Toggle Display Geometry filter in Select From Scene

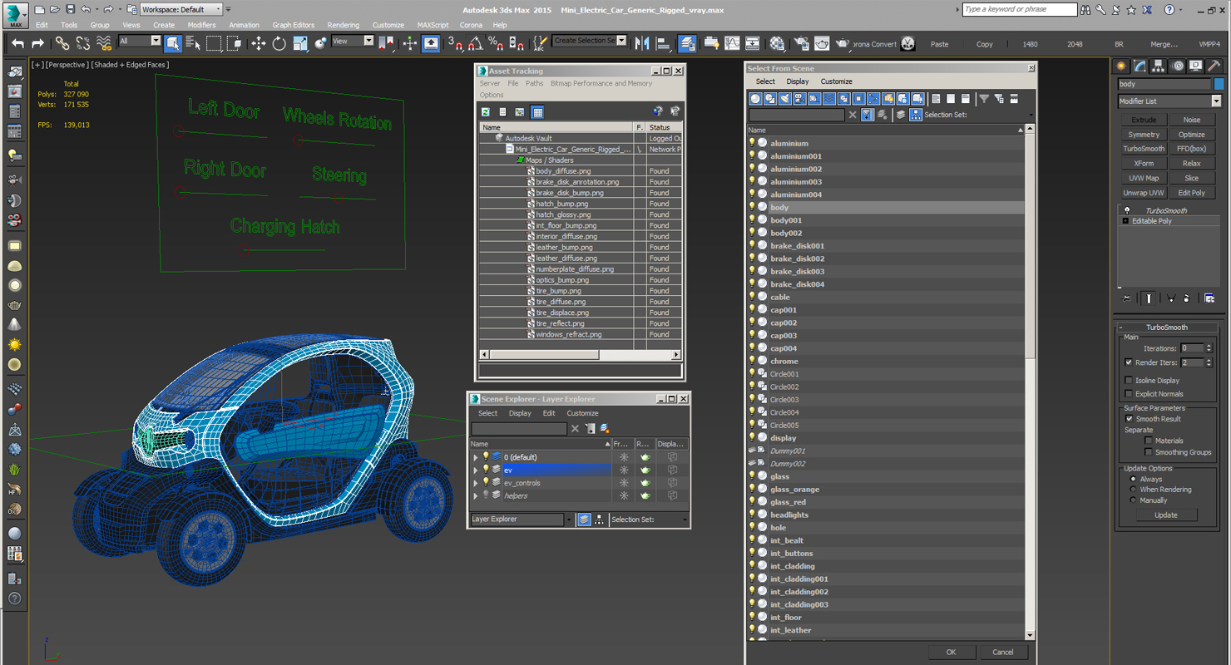(x=755, y=99)
